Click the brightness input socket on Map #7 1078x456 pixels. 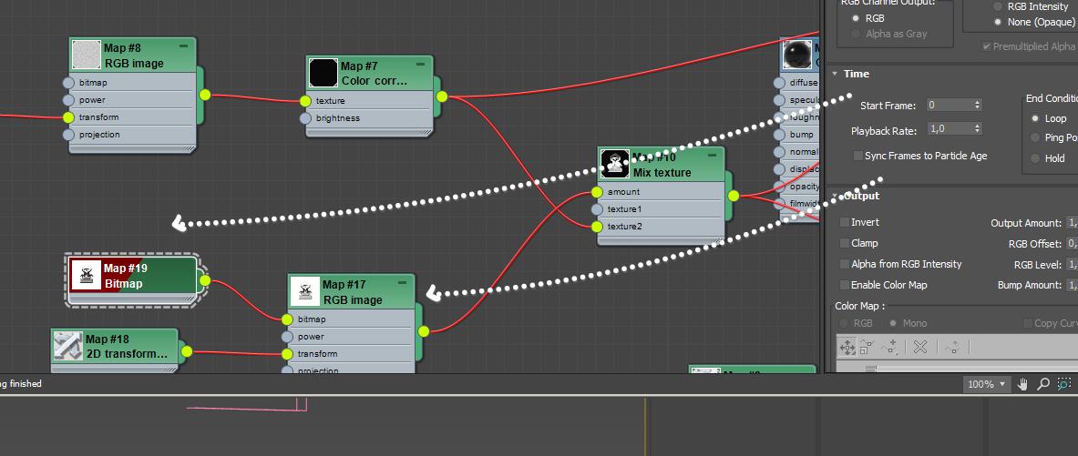pos(305,118)
